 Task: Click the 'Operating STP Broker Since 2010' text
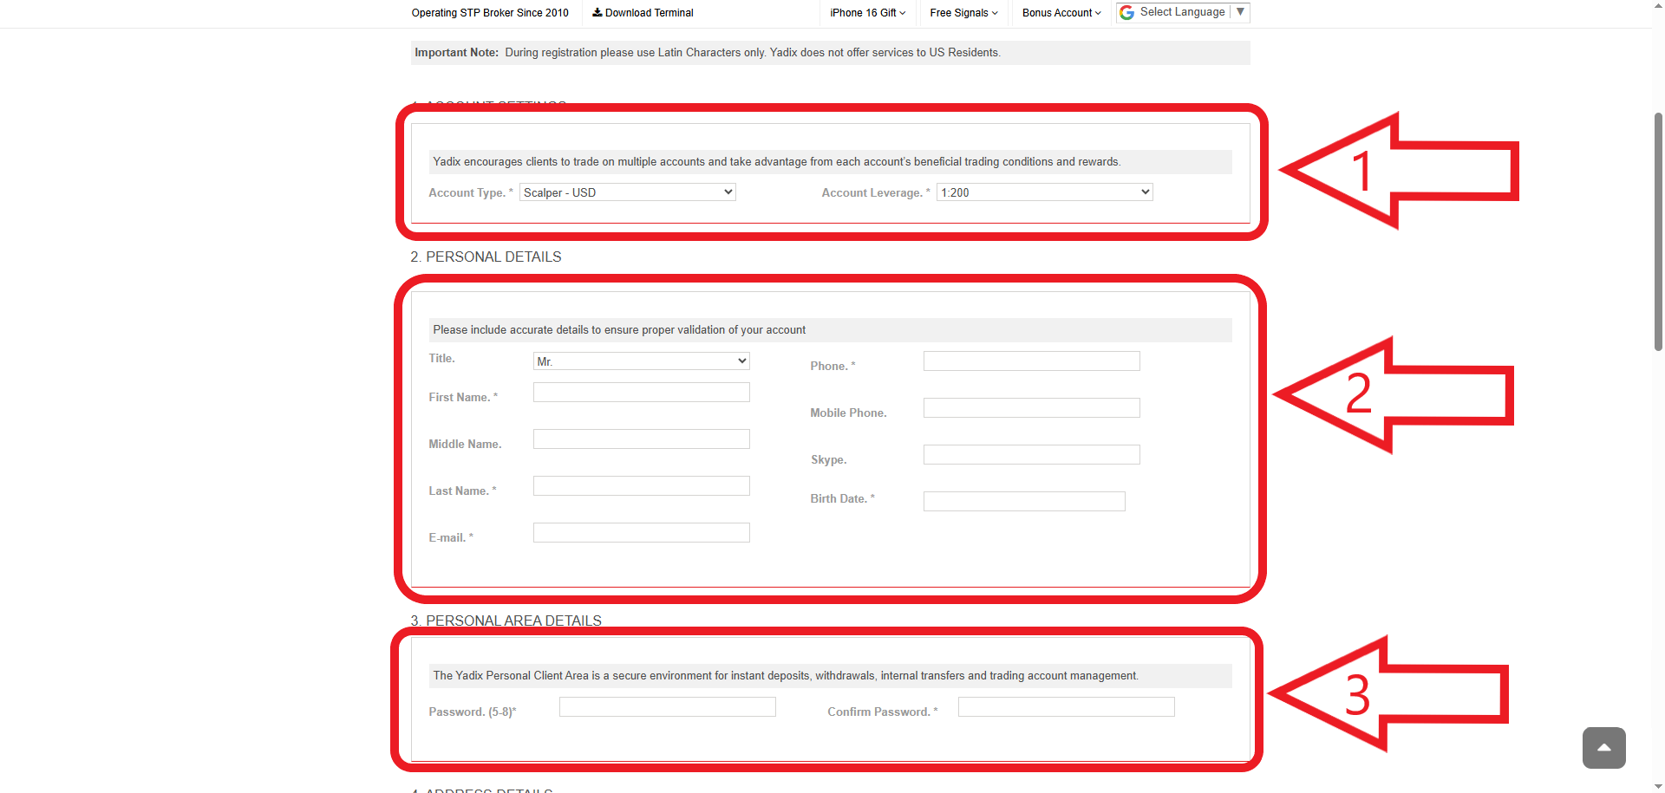click(490, 13)
